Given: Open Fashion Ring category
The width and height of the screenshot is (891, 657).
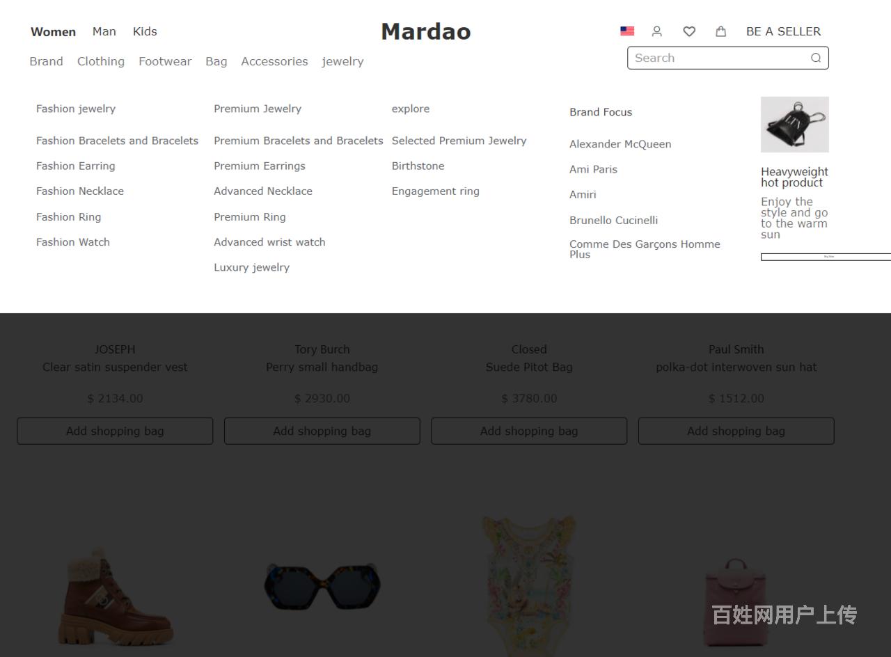Looking at the screenshot, I should click(69, 216).
